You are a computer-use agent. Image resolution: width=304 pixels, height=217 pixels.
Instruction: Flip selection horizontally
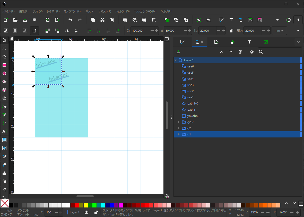pyautogui.click(x=67, y=31)
